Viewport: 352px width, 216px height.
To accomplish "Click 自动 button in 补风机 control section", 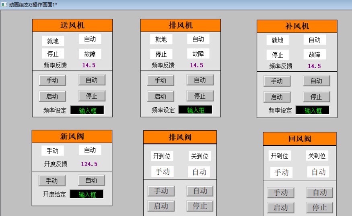I will pos(316,81).
